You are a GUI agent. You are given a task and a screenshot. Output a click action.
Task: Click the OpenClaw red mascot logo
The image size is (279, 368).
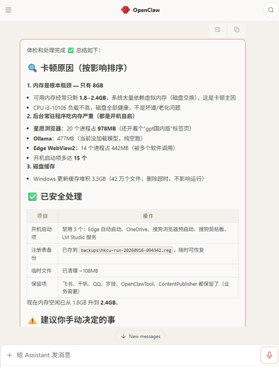click(x=126, y=10)
